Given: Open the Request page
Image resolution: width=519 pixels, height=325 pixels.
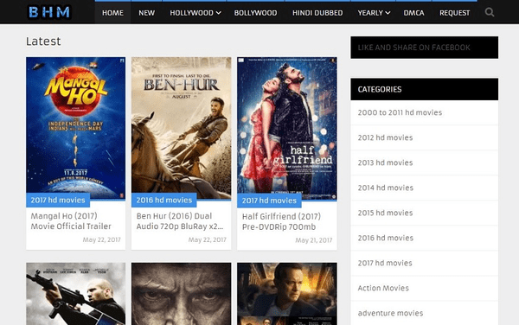Looking at the screenshot, I should pos(454,13).
